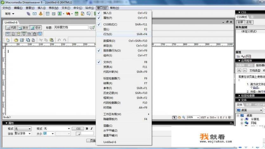This screenshot has width=265, height=149.
Task: Click the insert date calendar icon
Action: click(x=76, y=14)
